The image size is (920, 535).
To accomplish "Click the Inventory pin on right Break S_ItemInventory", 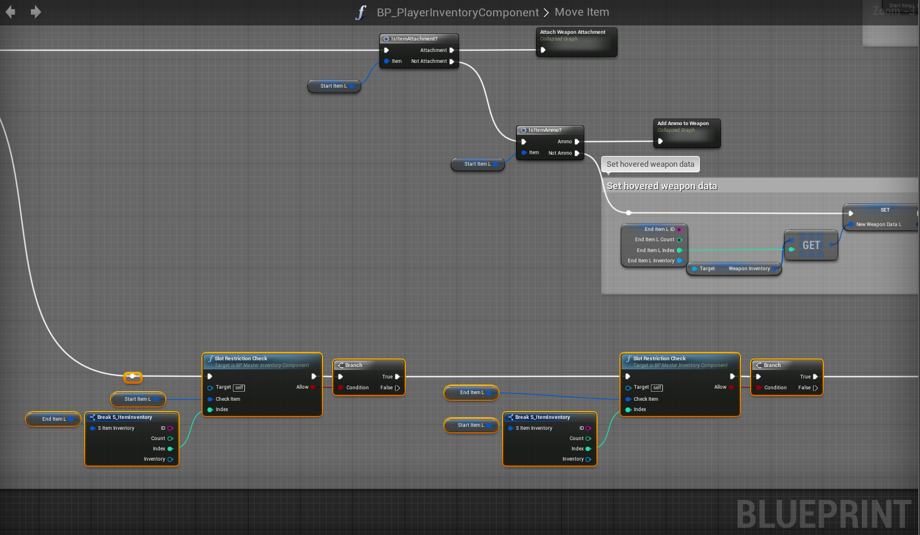I will pos(588,459).
